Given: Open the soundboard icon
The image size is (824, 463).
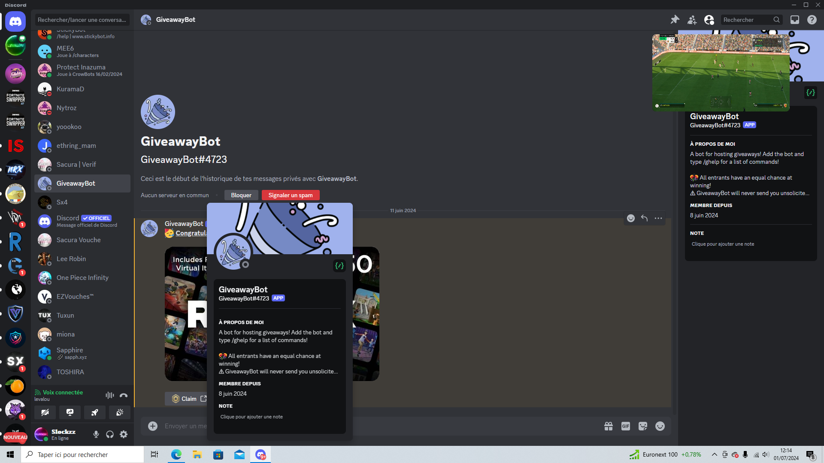Looking at the screenshot, I should click(120, 412).
